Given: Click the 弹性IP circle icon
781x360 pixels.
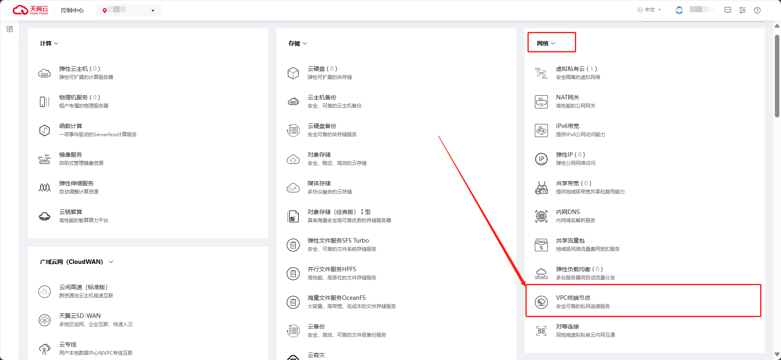Looking at the screenshot, I should pyautogui.click(x=541, y=159).
